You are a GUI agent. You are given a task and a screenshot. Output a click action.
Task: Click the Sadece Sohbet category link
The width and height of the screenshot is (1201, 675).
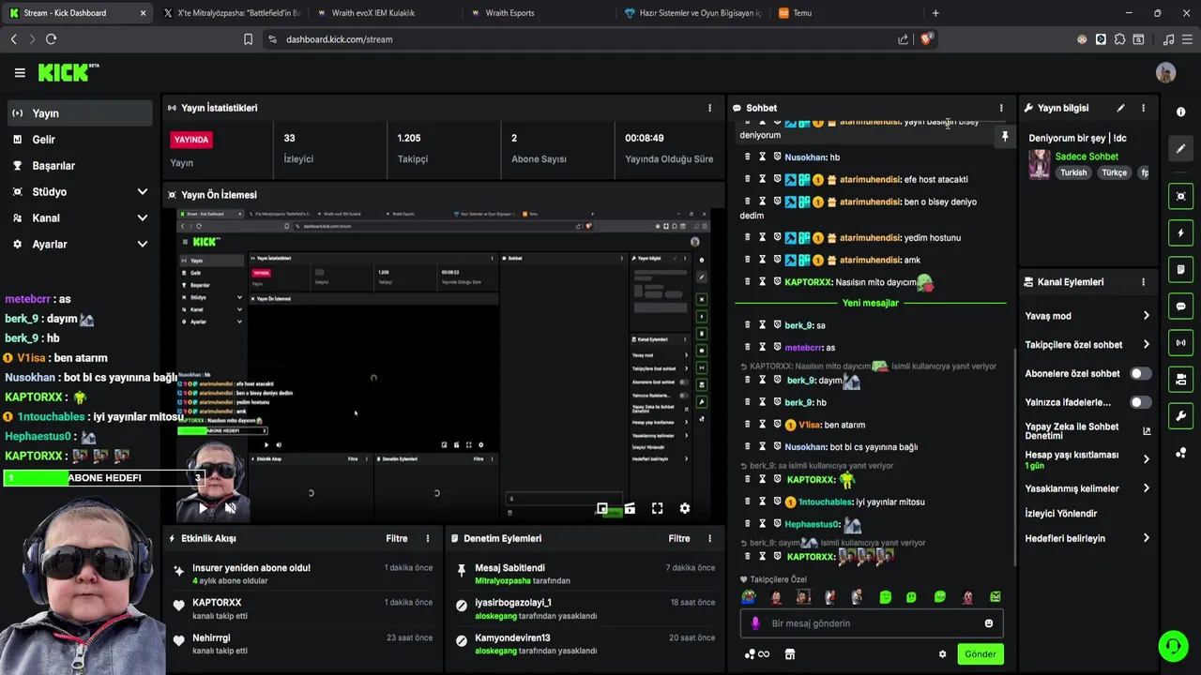1087,157
